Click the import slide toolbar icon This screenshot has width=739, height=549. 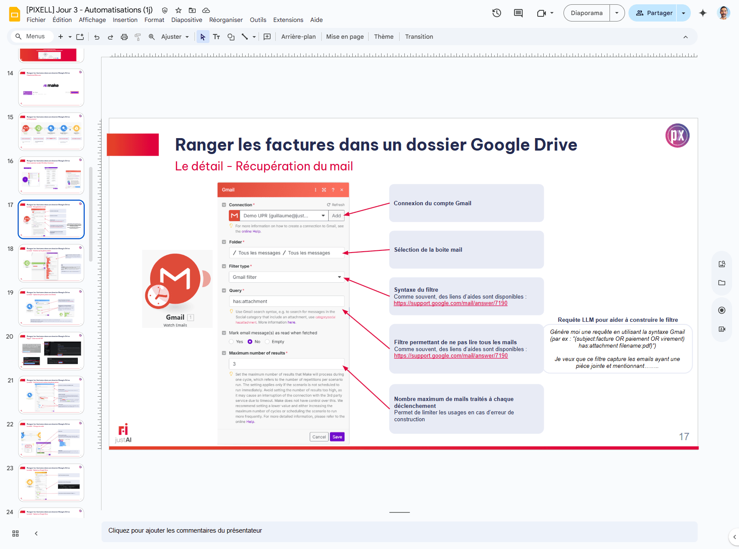pos(80,37)
